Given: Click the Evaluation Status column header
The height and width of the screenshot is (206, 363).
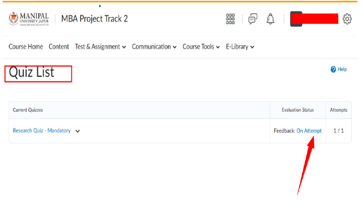Looking at the screenshot, I should [x=297, y=110].
